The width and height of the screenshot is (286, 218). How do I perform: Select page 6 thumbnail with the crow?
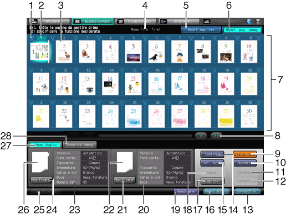pyautogui.click(x=156, y=51)
